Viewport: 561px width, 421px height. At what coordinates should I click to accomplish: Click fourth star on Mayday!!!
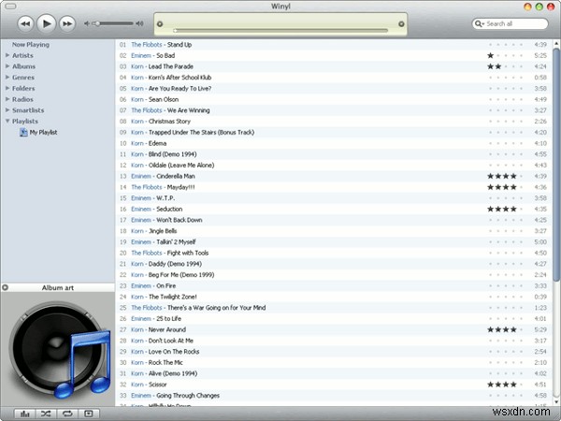pyautogui.click(x=513, y=187)
